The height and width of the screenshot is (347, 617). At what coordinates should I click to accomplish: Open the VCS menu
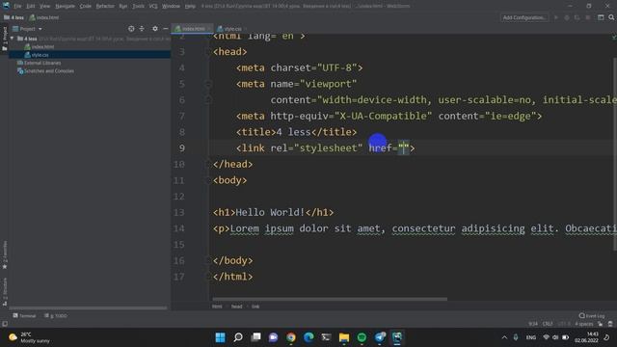pyautogui.click(x=153, y=6)
